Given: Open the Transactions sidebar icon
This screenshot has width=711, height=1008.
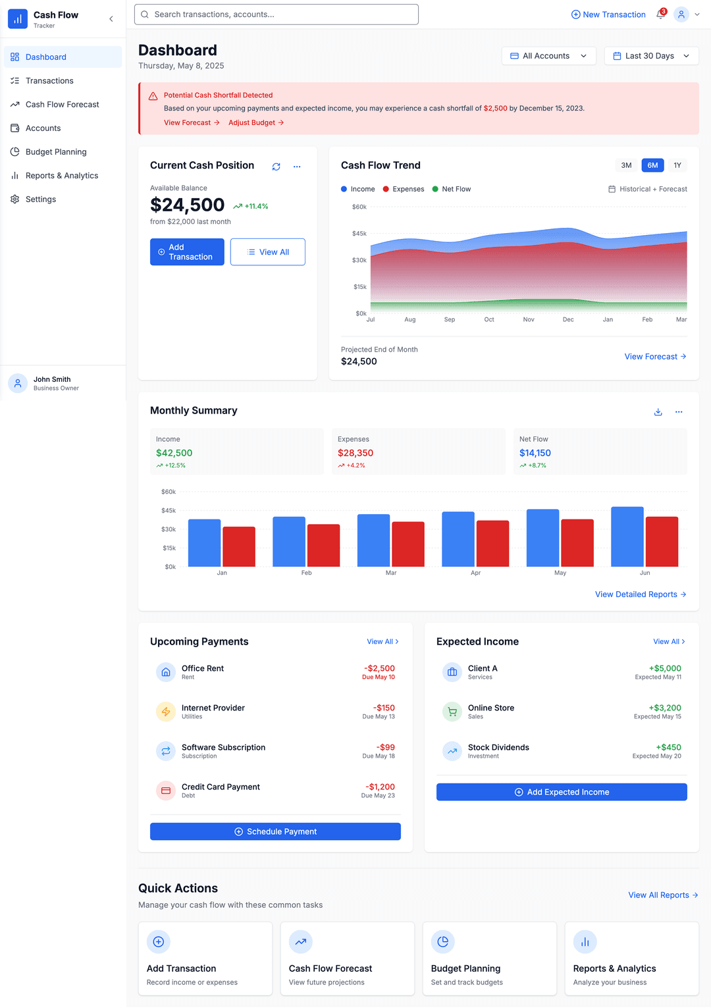Looking at the screenshot, I should coord(14,80).
